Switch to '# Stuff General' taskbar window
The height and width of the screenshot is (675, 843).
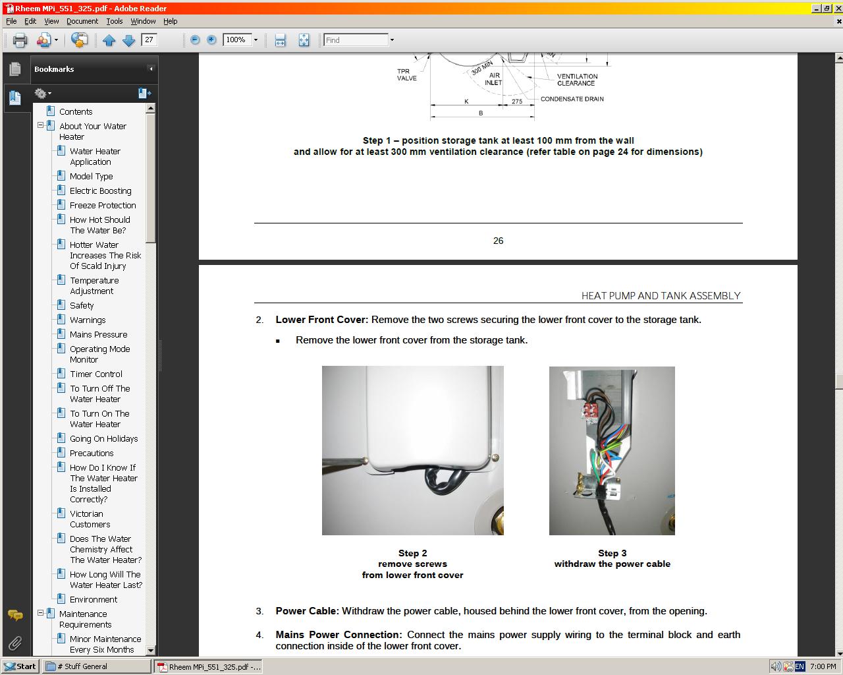pyautogui.click(x=97, y=666)
